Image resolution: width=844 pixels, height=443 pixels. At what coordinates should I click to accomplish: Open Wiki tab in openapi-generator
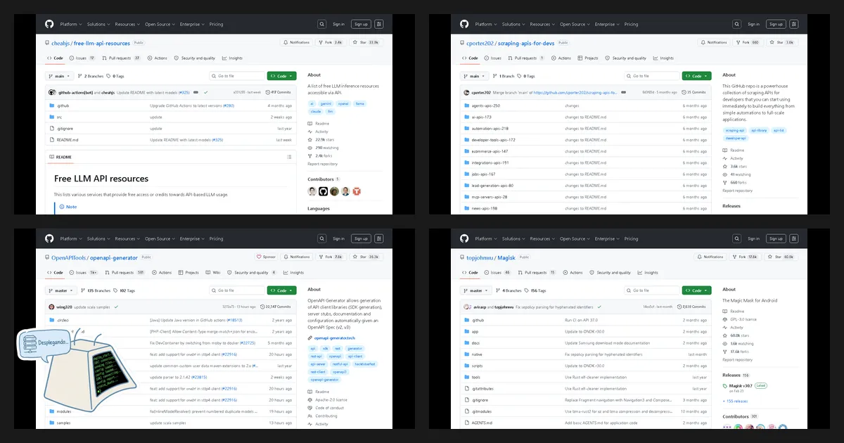coord(214,273)
